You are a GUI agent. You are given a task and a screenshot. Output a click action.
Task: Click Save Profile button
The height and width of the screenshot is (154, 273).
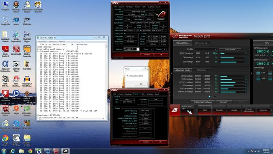pos(230,49)
